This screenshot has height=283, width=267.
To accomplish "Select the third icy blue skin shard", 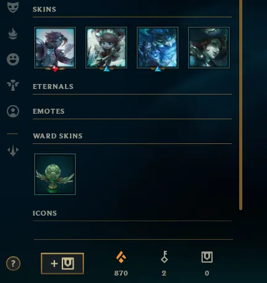I will [x=158, y=48].
